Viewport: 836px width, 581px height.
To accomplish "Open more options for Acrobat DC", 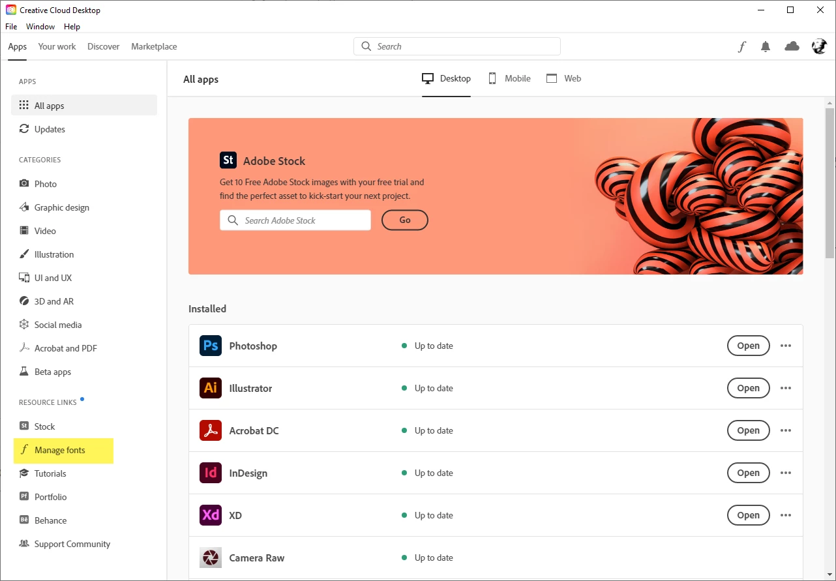I will tap(786, 430).
